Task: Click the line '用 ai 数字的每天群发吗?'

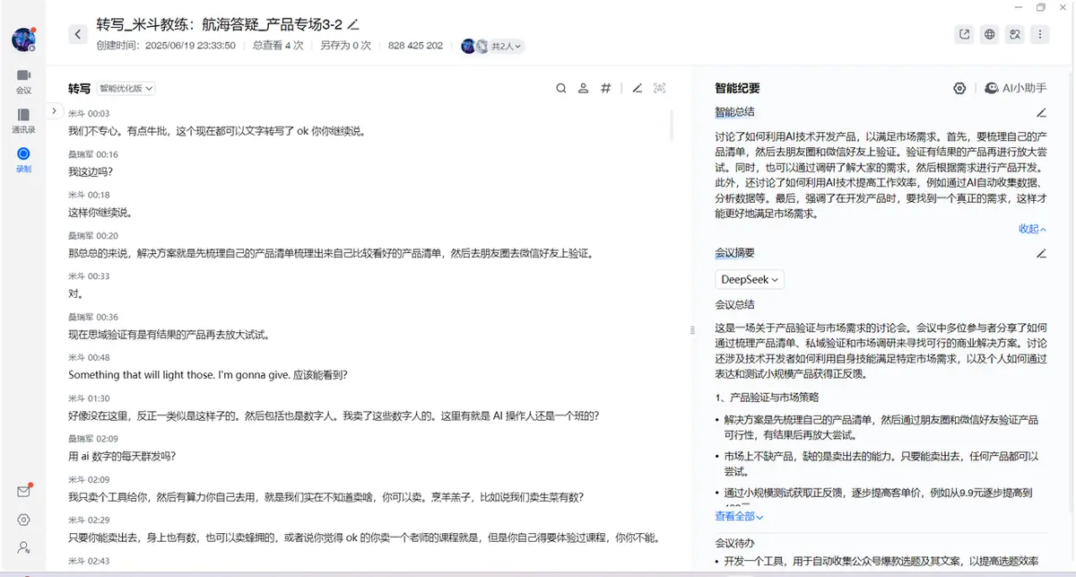Action: point(122,456)
